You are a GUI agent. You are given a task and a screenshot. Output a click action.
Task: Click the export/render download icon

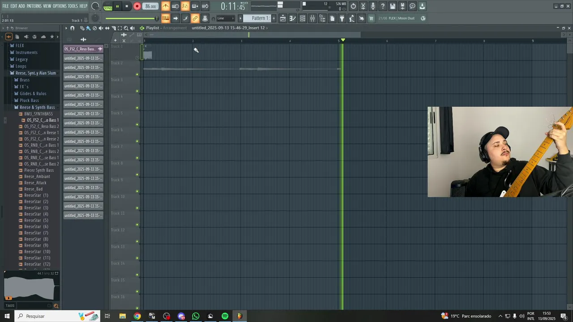[x=422, y=6]
